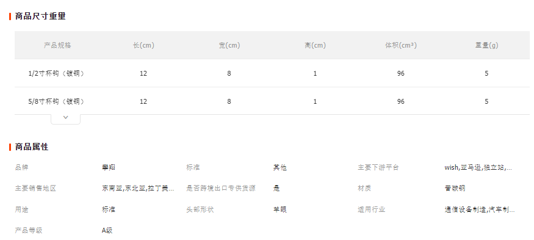Screen dimensions: 534x240
Task: Click the truncated 主要下游平台 value wish,亚马逊
Action: [x=478, y=167]
